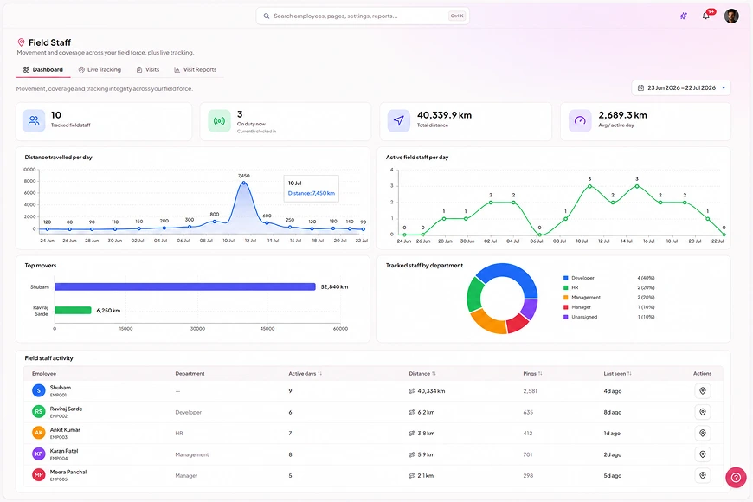Click the 1d ago last seen cell

[612, 434]
